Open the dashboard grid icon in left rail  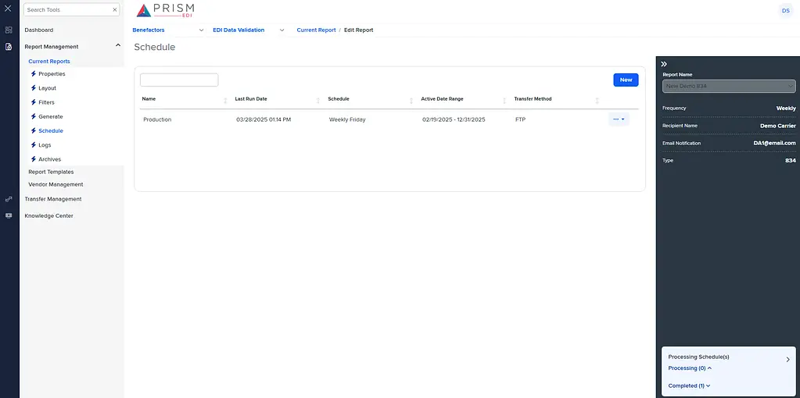[x=8, y=30]
